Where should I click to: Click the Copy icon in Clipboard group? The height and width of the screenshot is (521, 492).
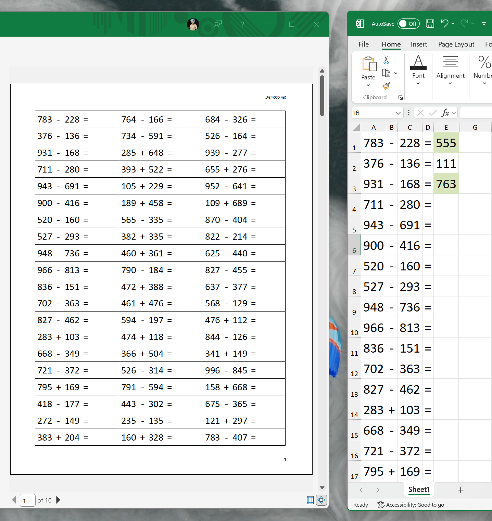[x=386, y=73]
